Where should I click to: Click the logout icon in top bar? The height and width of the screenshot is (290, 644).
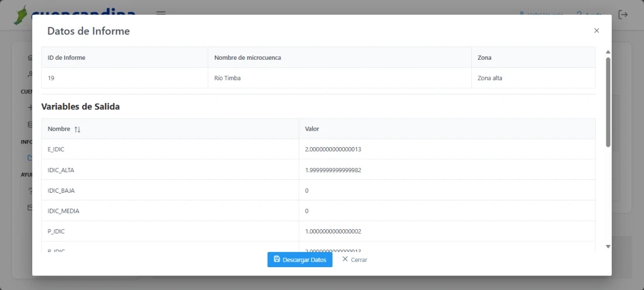(623, 15)
